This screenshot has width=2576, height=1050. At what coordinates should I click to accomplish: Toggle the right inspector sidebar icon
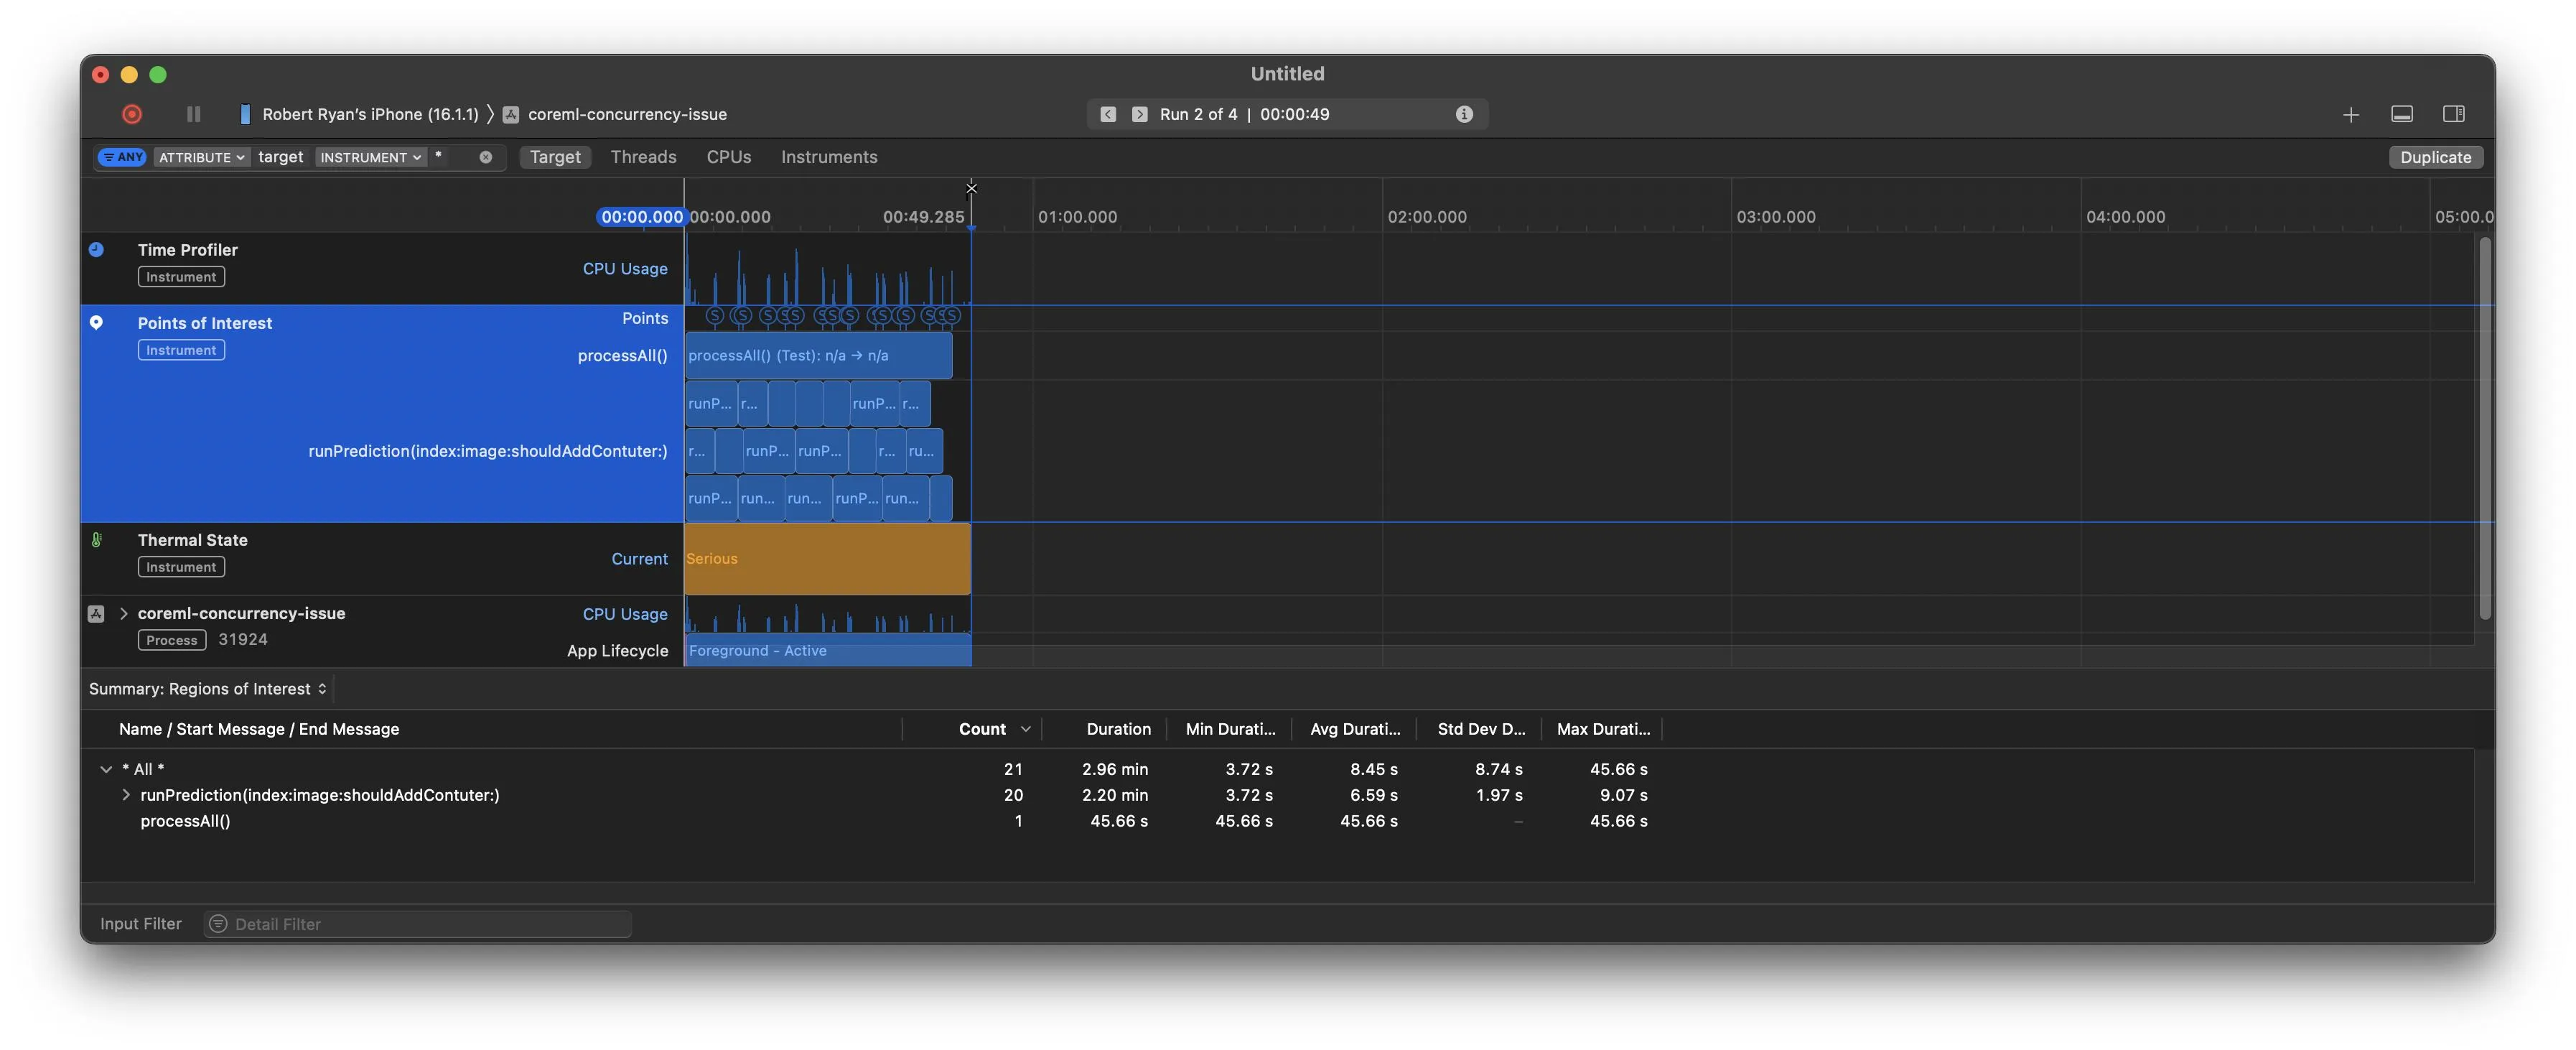coord(2453,114)
